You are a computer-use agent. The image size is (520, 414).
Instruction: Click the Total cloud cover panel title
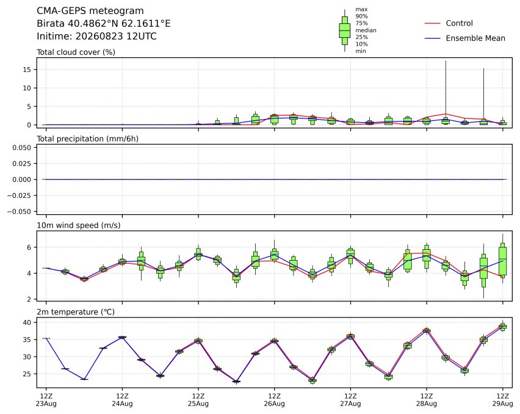click(76, 52)
